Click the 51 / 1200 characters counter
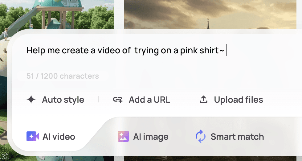The image size is (302, 161). [x=63, y=76]
